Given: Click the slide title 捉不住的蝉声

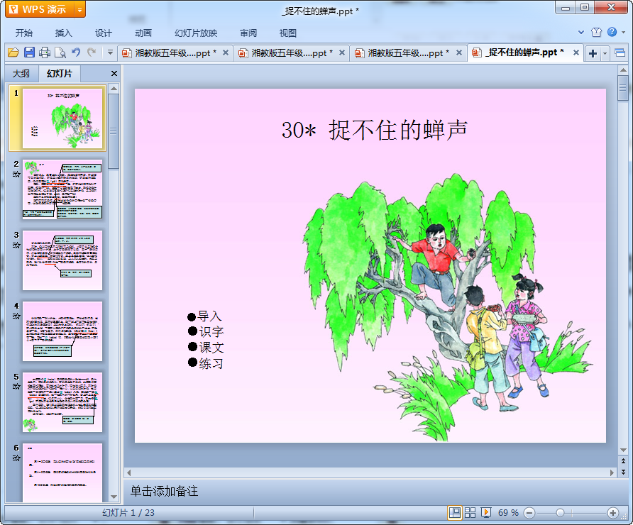Looking at the screenshot, I should (x=397, y=130).
